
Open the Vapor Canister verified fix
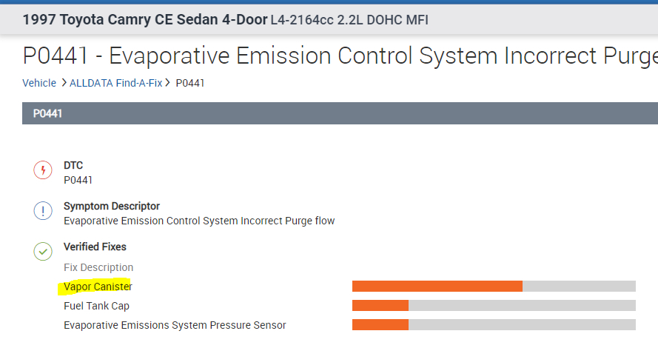(x=98, y=287)
